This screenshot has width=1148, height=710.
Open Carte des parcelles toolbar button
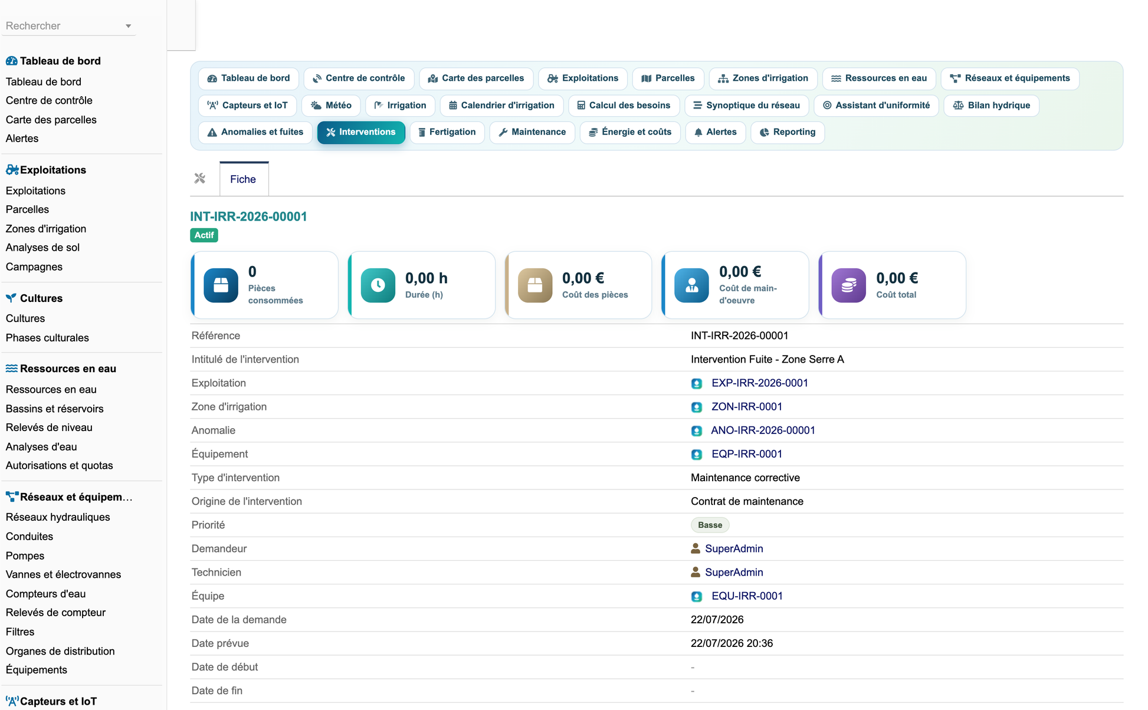click(476, 78)
